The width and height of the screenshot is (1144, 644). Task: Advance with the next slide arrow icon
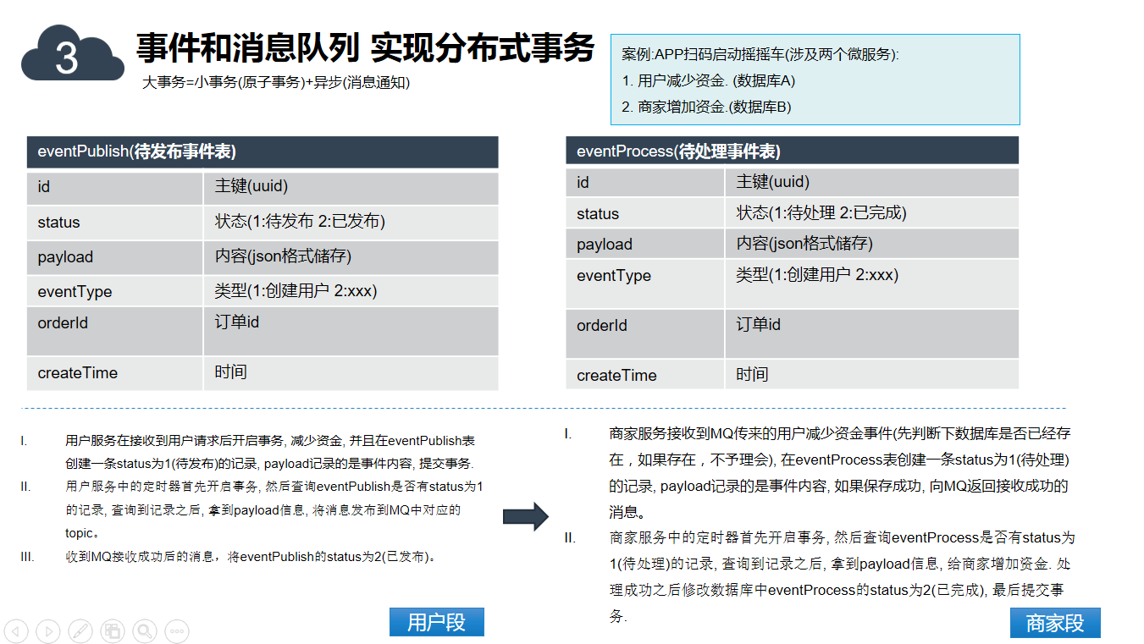pyautogui.click(x=48, y=630)
